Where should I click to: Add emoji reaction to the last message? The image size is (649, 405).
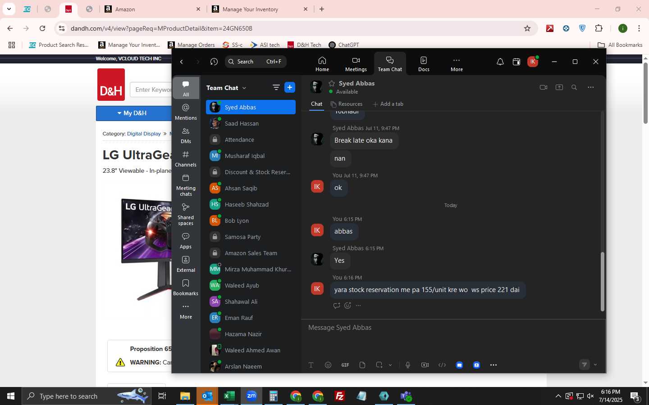[x=347, y=306]
